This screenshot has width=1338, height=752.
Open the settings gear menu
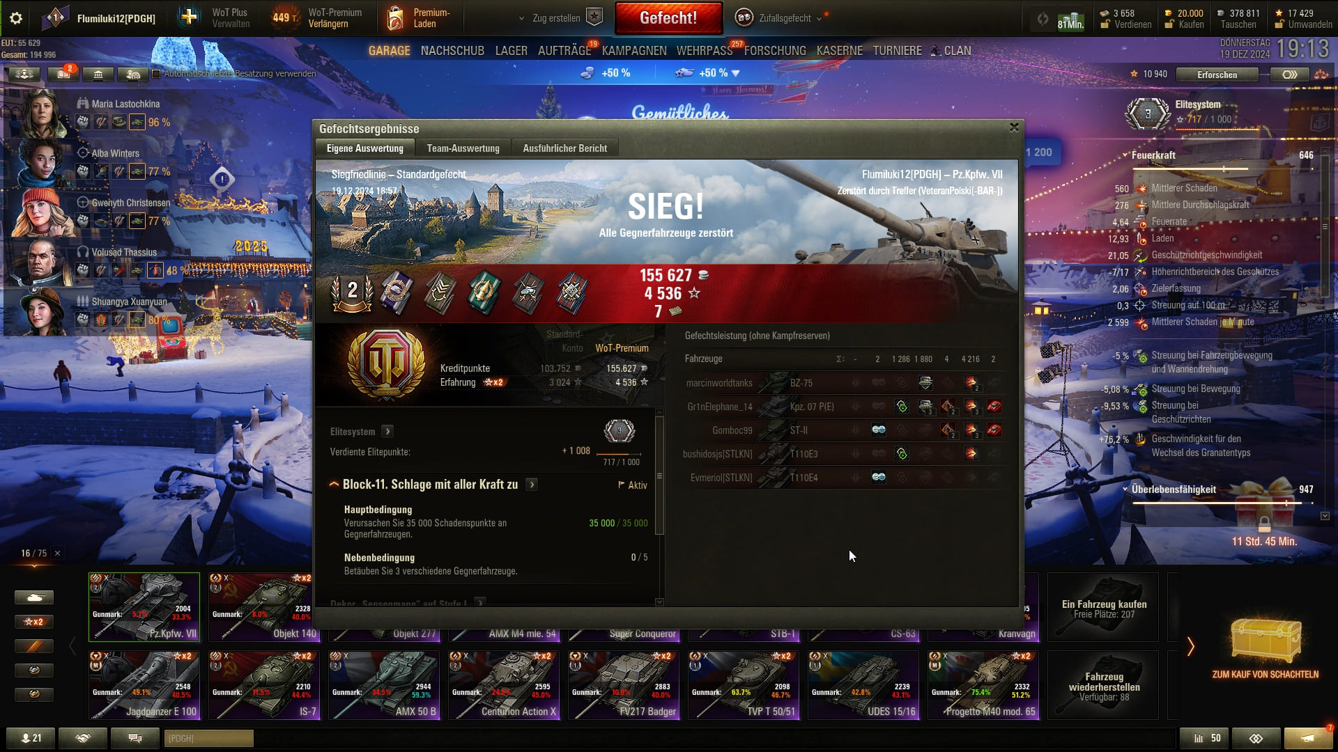coord(16,18)
